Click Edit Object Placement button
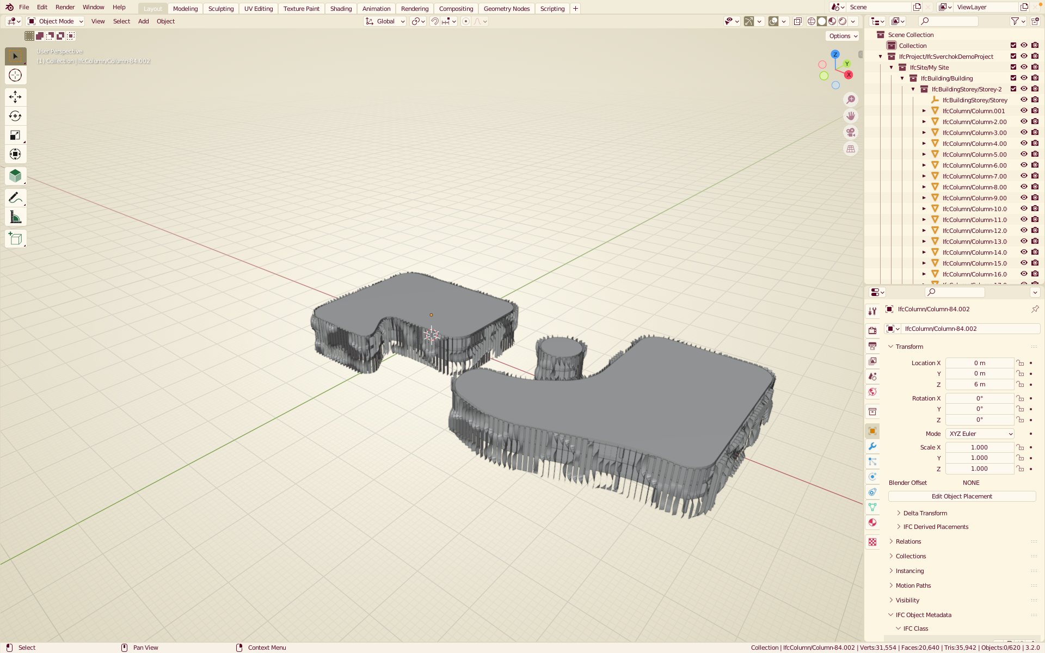The image size is (1045, 653). [x=962, y=496]
